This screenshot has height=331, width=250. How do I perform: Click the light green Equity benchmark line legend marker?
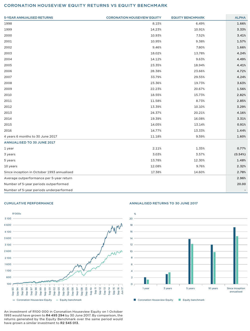pos(57,300)
